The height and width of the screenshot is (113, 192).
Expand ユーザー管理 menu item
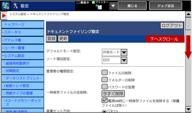pyautogui.click(x=23, y=48)
